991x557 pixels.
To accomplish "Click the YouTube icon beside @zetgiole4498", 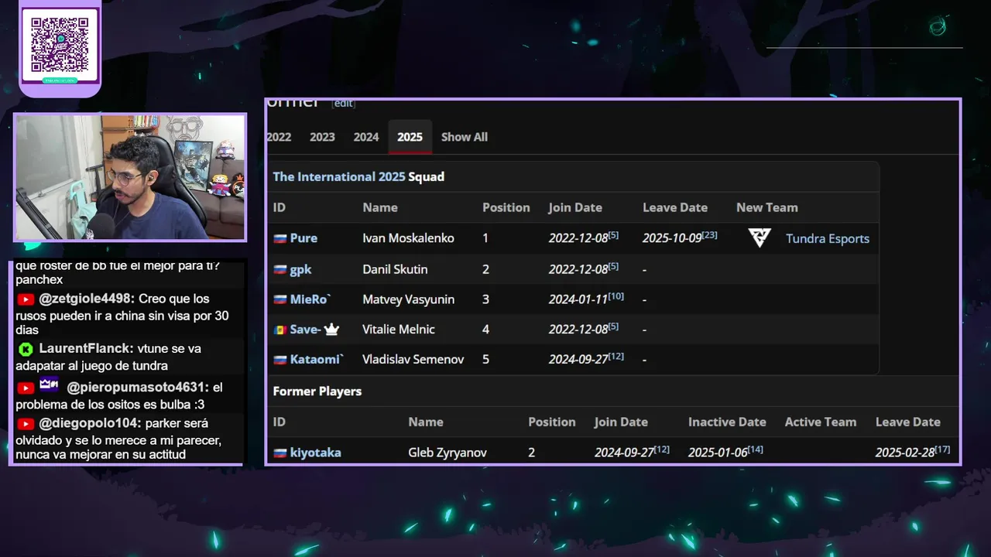I will pyautogui.click(x=26, y=299).
